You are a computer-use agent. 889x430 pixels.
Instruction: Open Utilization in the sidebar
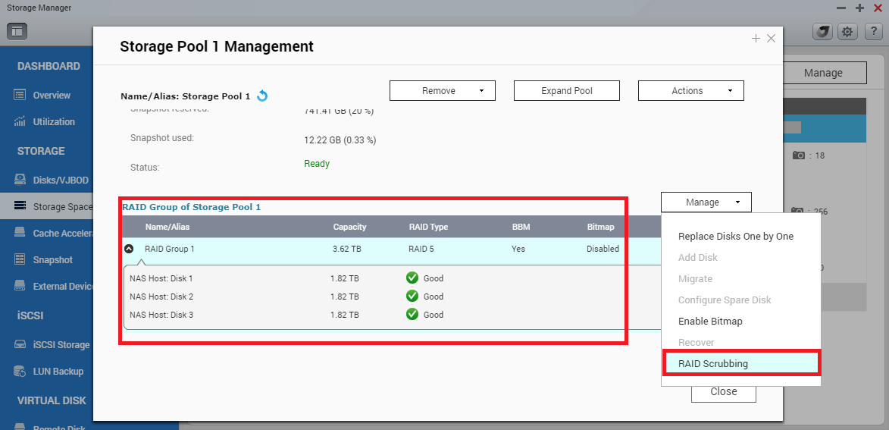click(54, 121)
